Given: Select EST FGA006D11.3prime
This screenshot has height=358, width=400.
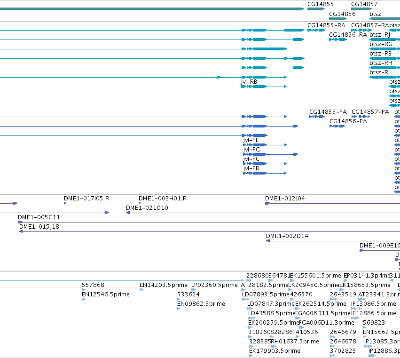Looking at the screenshot, I should pos(302,327).
